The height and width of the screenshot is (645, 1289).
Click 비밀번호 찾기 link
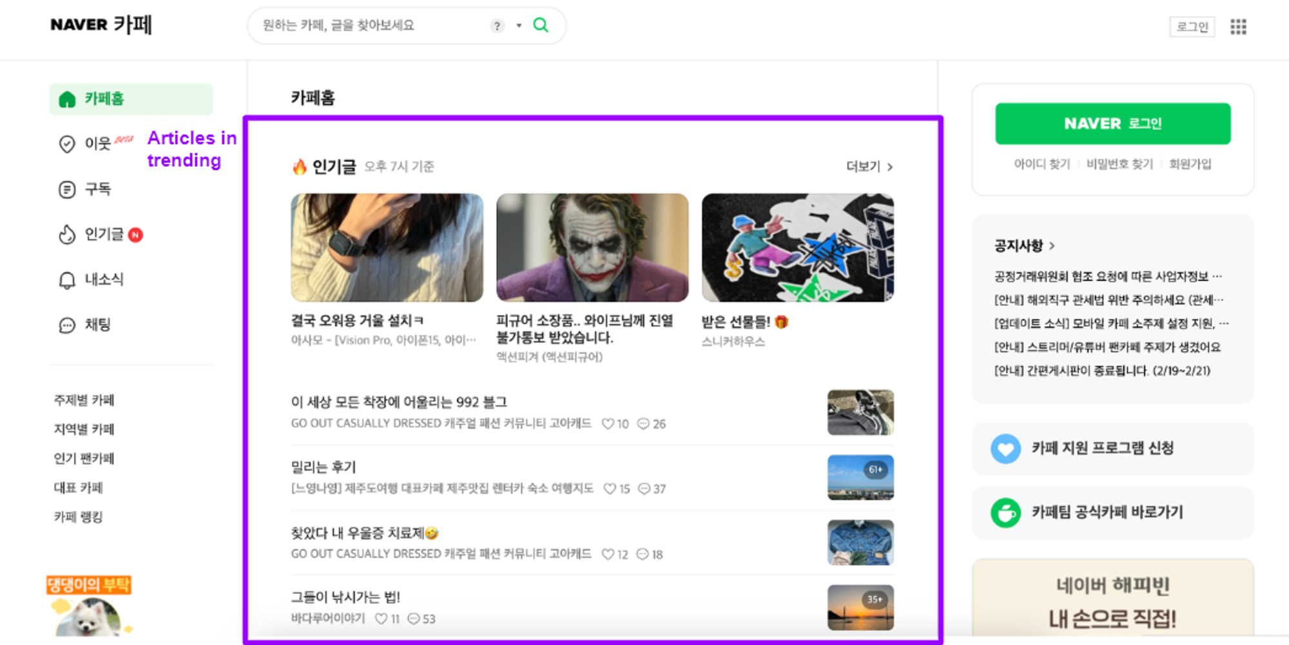pyautogui.click(x=1119, y=164)
